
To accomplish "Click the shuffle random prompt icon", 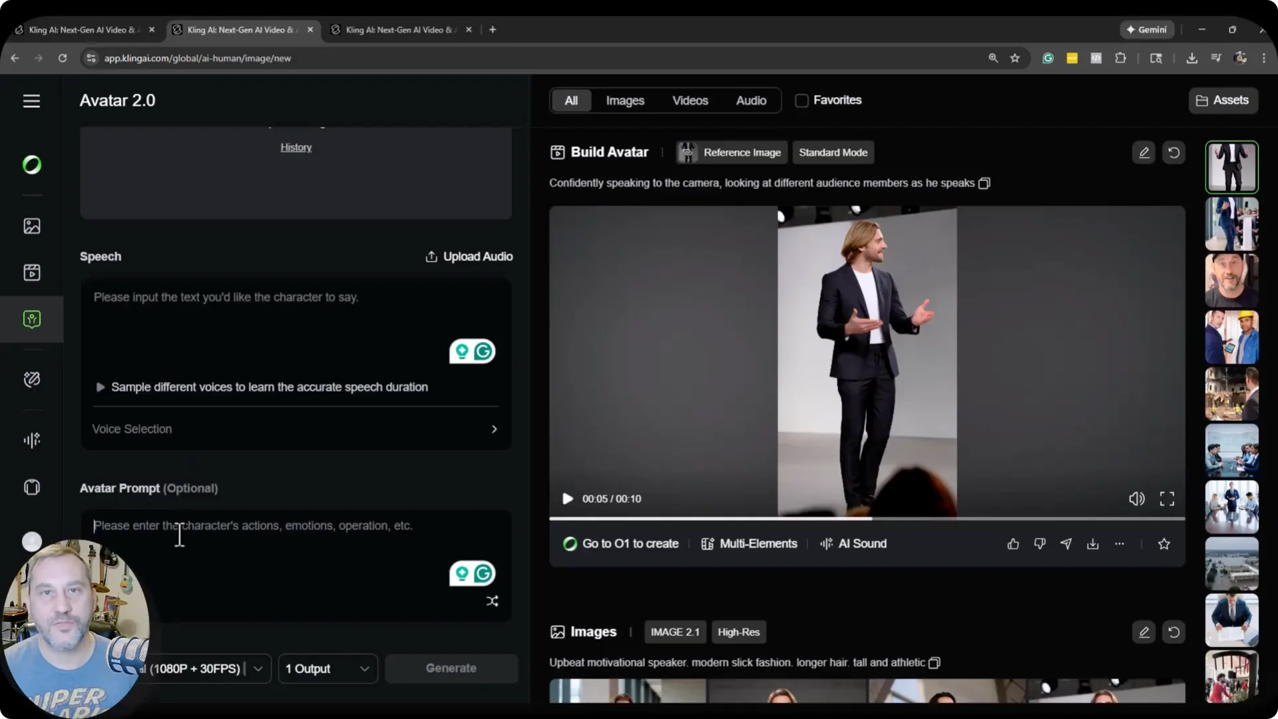I will coord(492,600).
